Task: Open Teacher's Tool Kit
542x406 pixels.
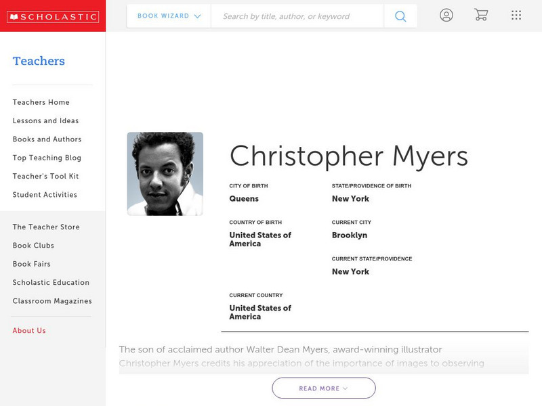Action: tap(43, 177)
